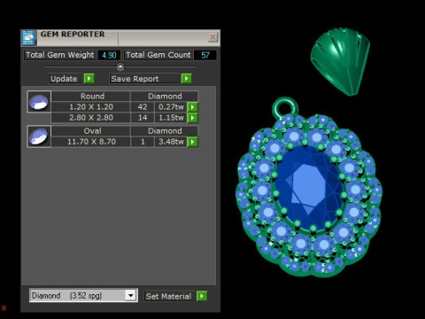
Task: Select the Diamond header in the Oval group
Action: pos(165,131)
